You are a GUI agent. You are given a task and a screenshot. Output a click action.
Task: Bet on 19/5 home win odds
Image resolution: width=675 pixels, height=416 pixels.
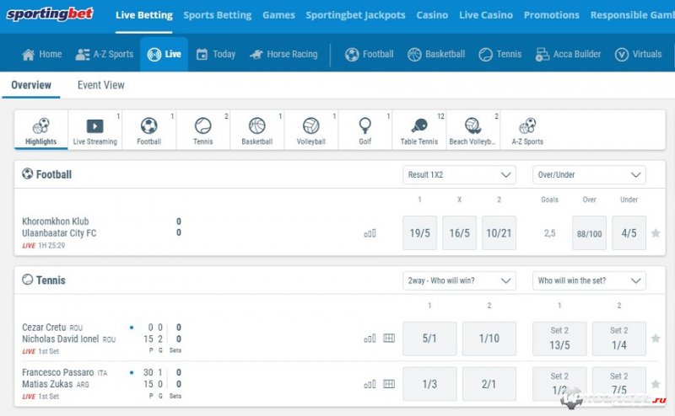pyautogui.click(x=419, y=233)
